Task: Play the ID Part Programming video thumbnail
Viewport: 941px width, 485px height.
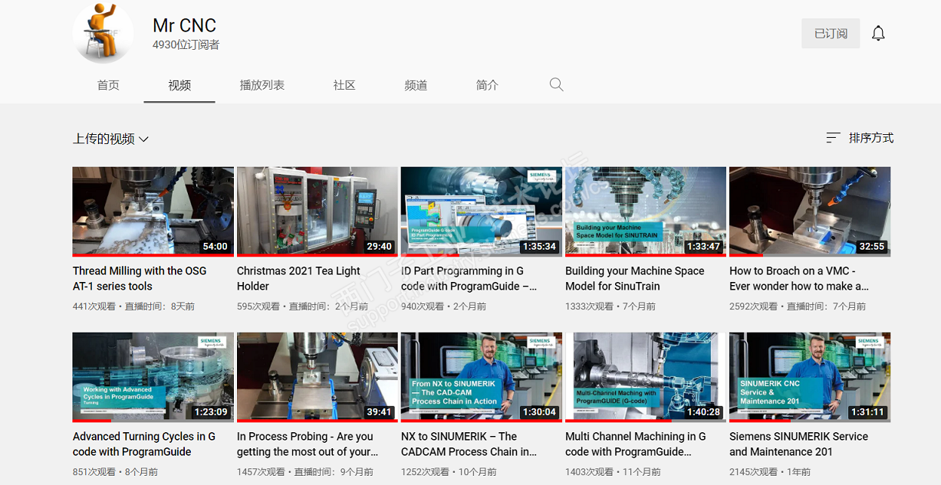Action: 482,211
